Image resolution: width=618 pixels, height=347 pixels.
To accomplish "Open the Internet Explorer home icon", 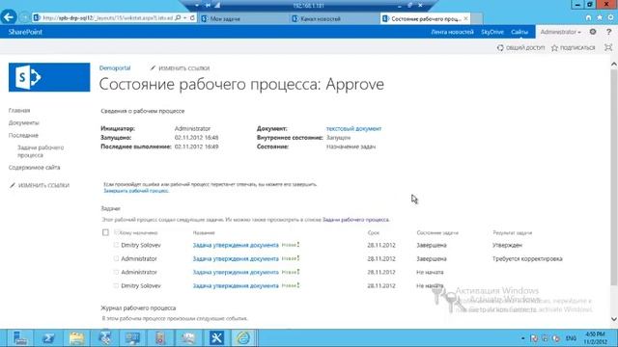I will pyautogui.click(x=588, y=17).
